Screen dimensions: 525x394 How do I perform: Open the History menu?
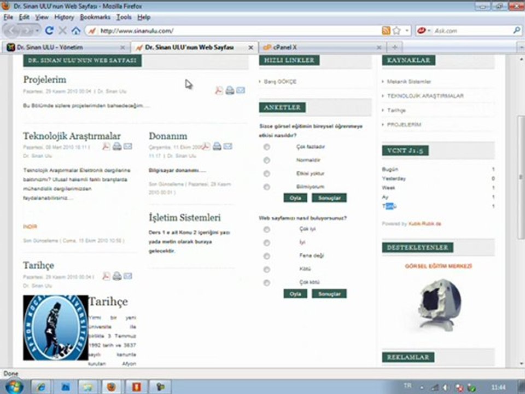pos(64,17)
